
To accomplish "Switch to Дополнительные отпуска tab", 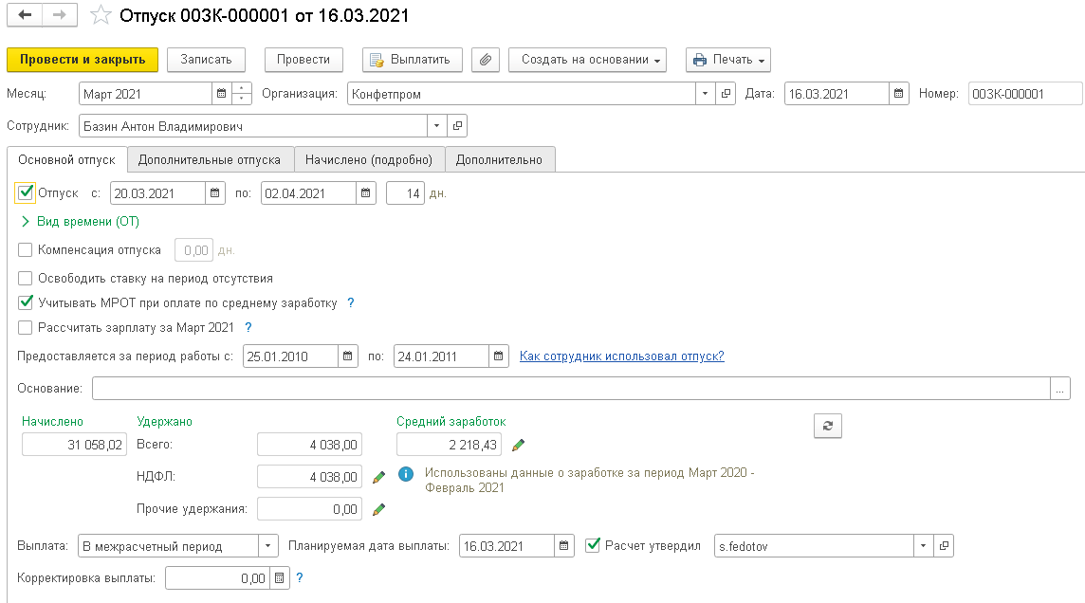I will [x=210, y=160].
